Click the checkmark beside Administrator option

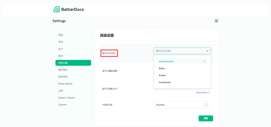point(205,61)
